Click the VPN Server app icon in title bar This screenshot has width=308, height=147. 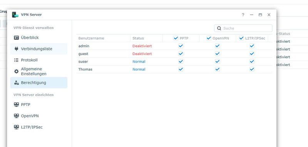tap(15, 15)
